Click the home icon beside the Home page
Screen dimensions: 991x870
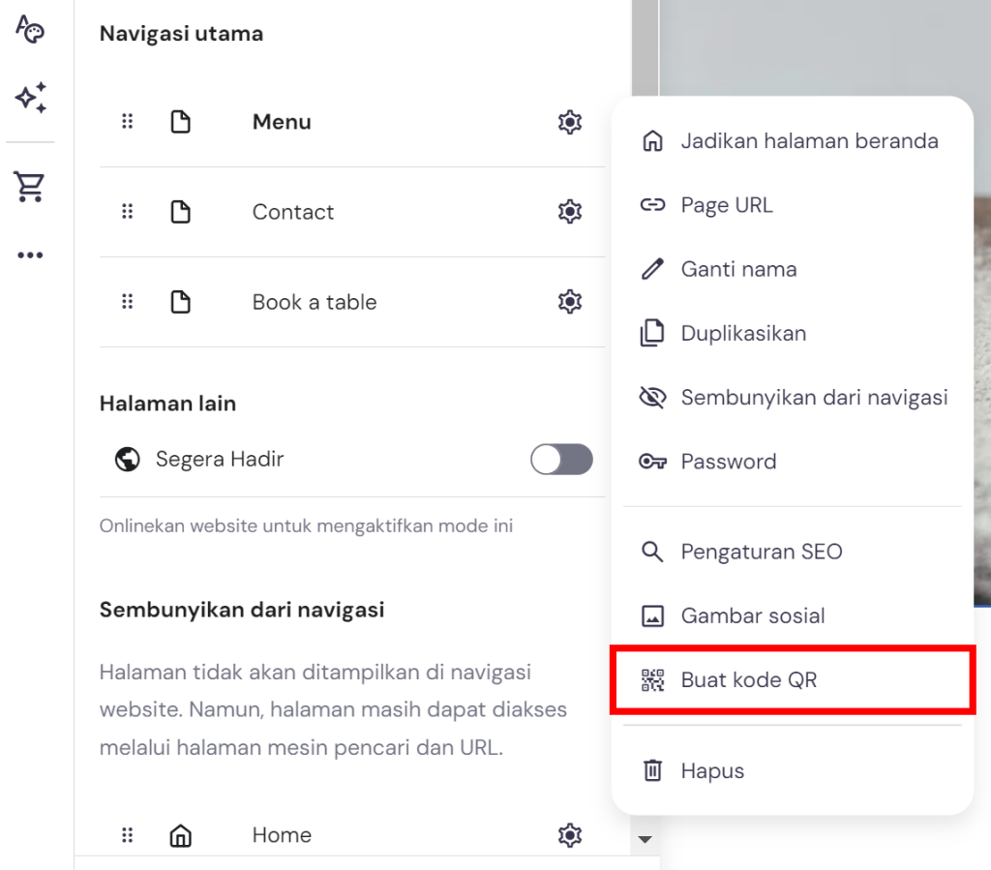[181, 834]
